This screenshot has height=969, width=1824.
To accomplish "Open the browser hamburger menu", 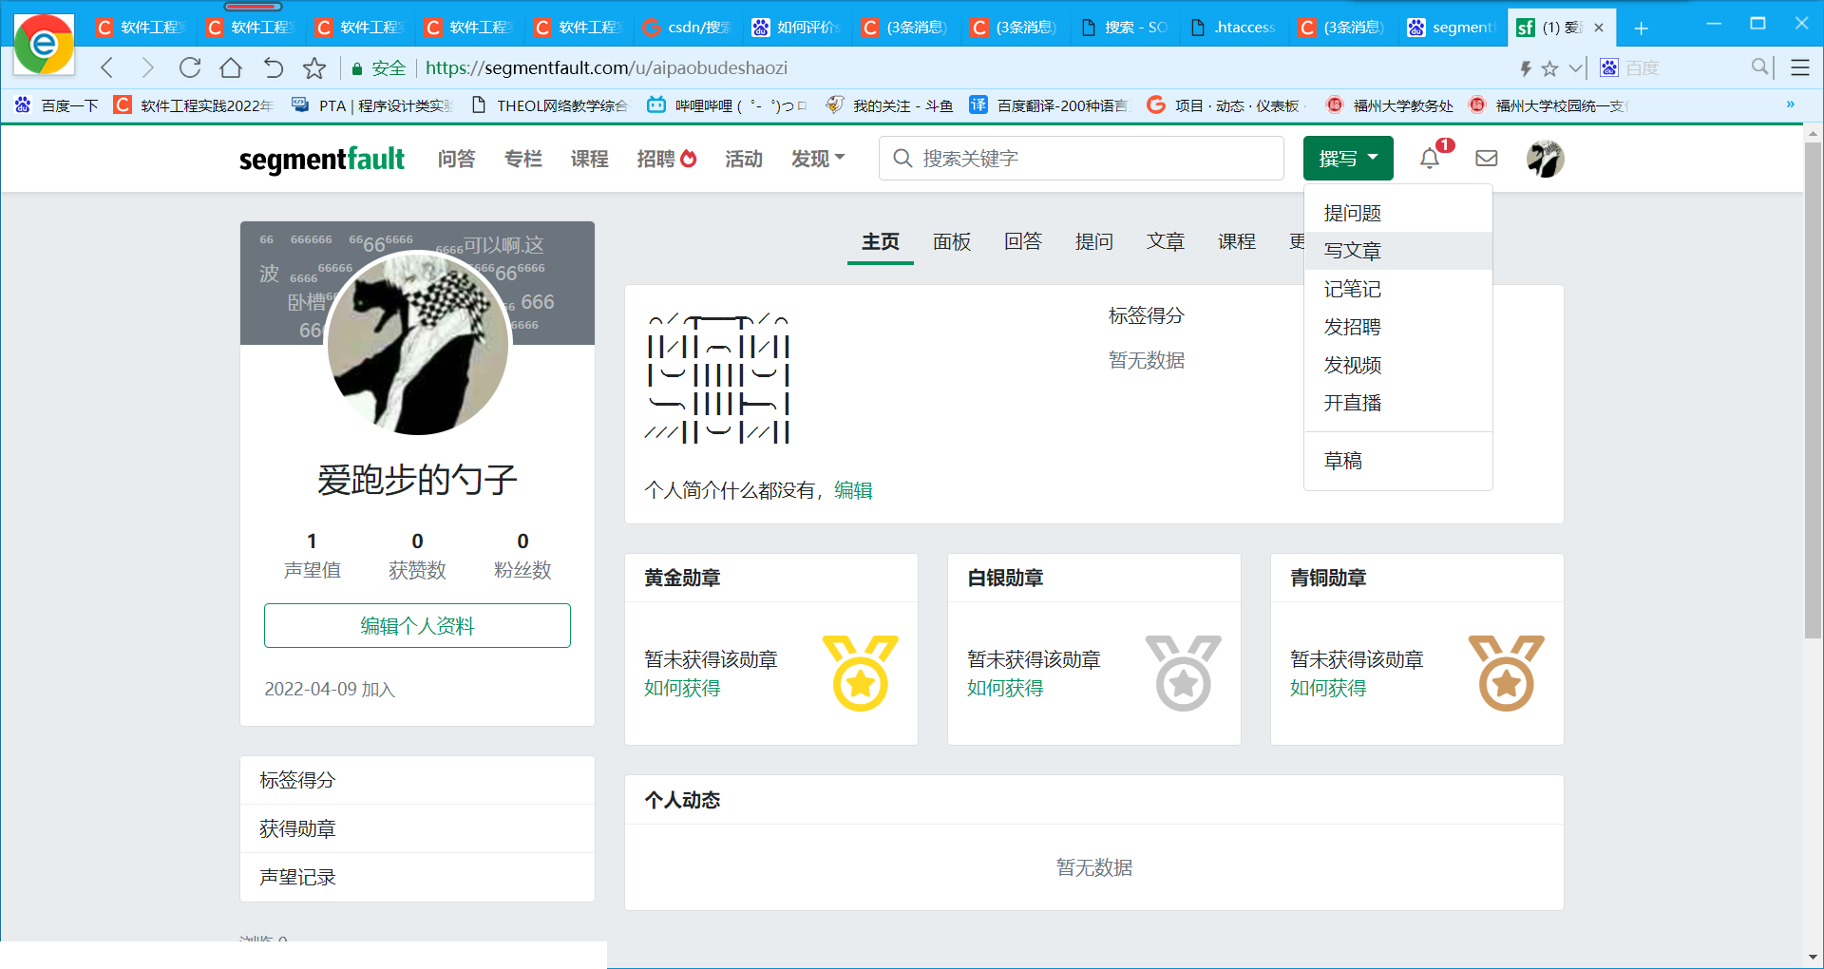I will click(1800, 67).
